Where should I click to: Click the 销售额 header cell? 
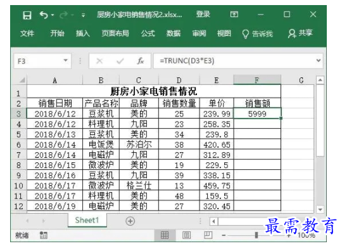pos(257,103)
